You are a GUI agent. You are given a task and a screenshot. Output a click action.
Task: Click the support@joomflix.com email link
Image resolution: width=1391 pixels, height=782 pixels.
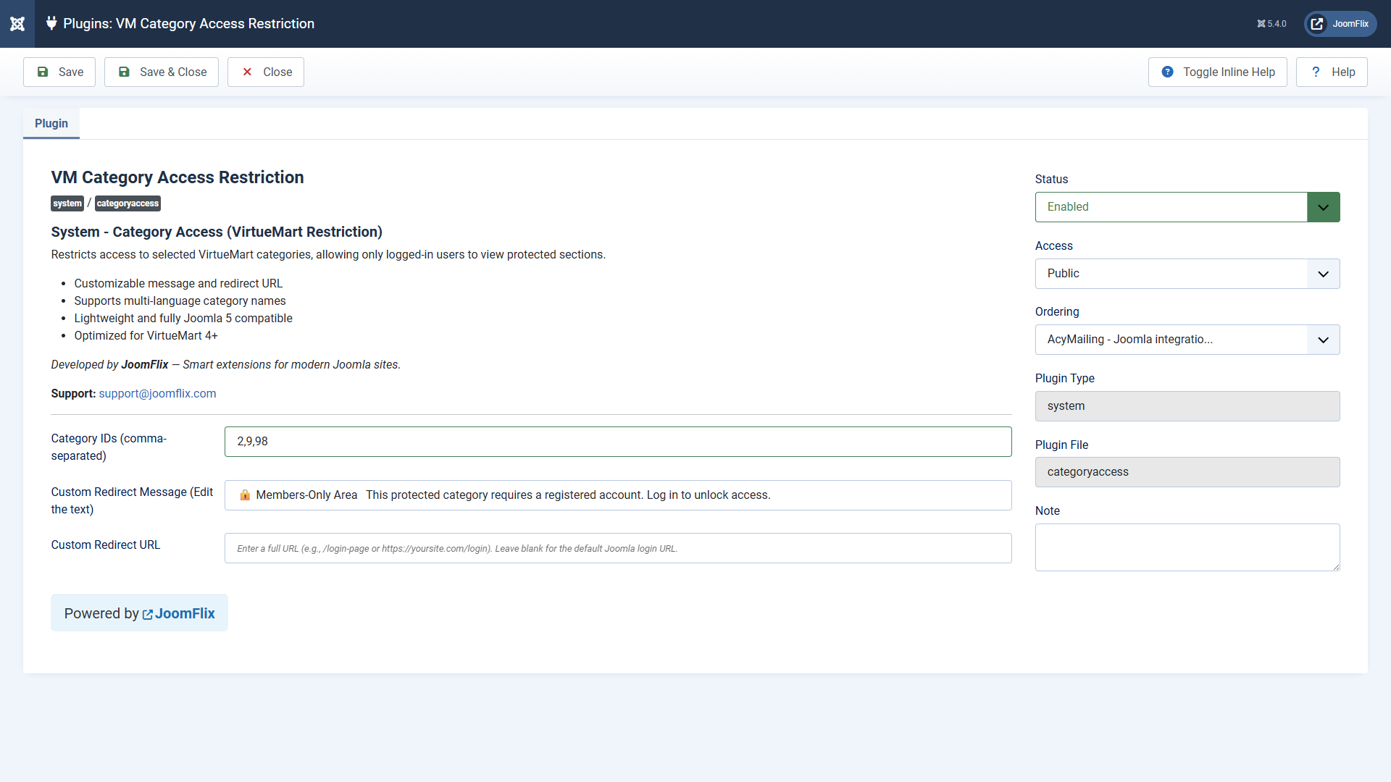click(157, 394)
